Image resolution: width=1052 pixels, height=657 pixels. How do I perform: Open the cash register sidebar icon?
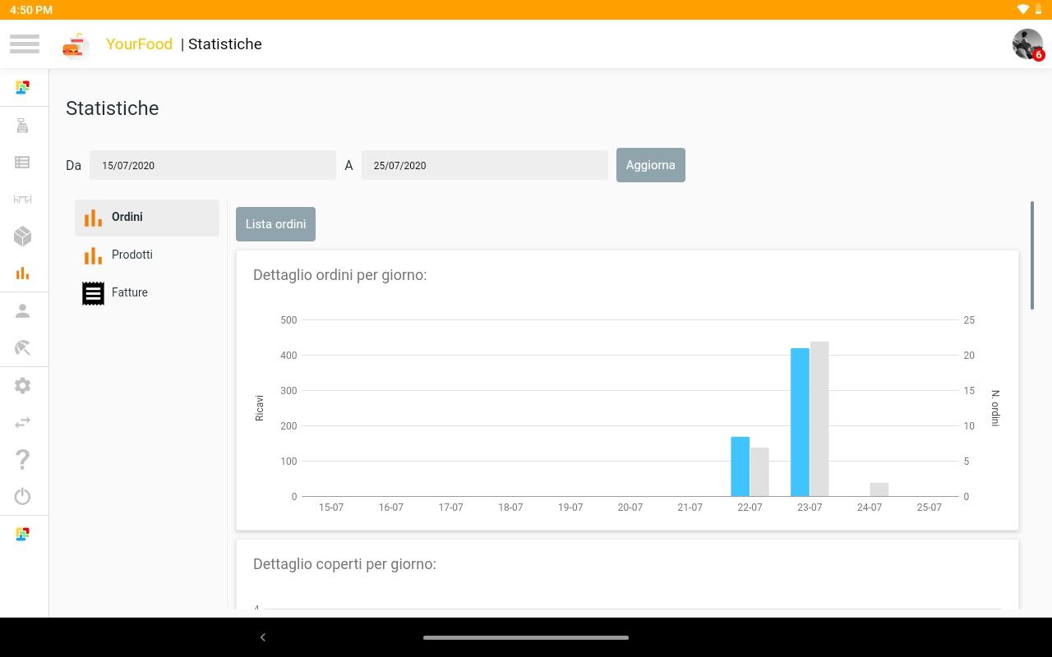tap(23, 125)
